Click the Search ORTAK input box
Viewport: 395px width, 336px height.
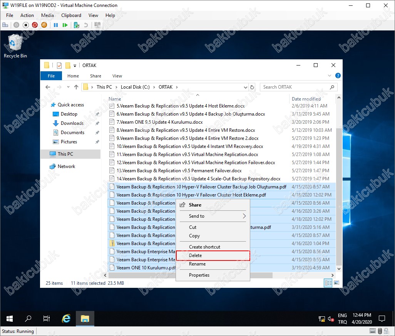295,87
